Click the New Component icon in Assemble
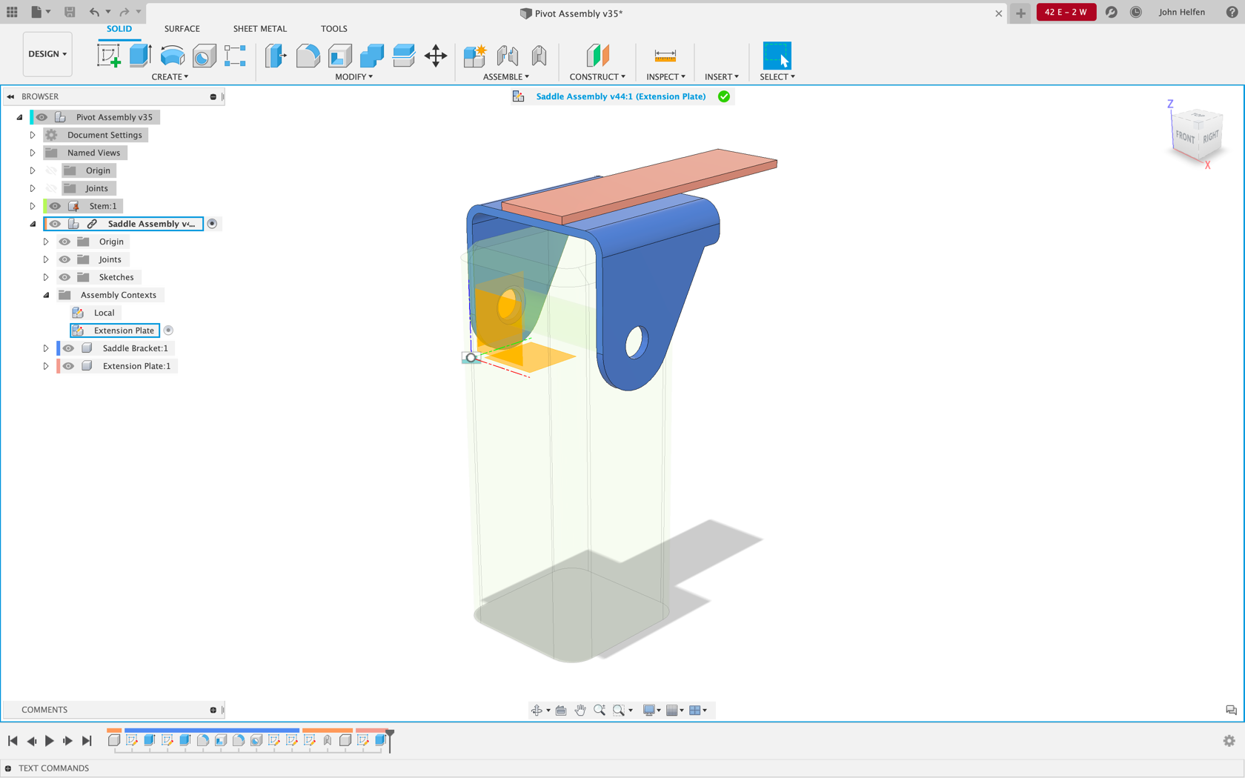 (474, 56)
